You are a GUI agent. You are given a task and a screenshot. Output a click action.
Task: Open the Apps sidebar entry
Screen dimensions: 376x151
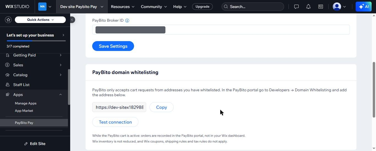tap(34, 95)
